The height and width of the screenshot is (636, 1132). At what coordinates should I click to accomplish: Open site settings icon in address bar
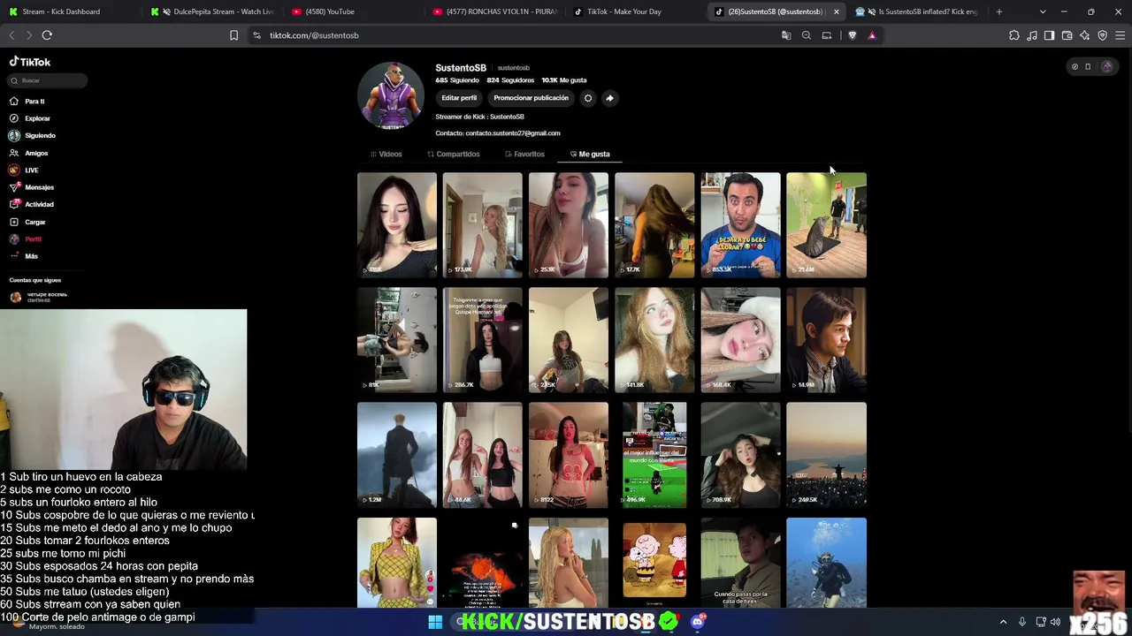(x=256, y=35)
